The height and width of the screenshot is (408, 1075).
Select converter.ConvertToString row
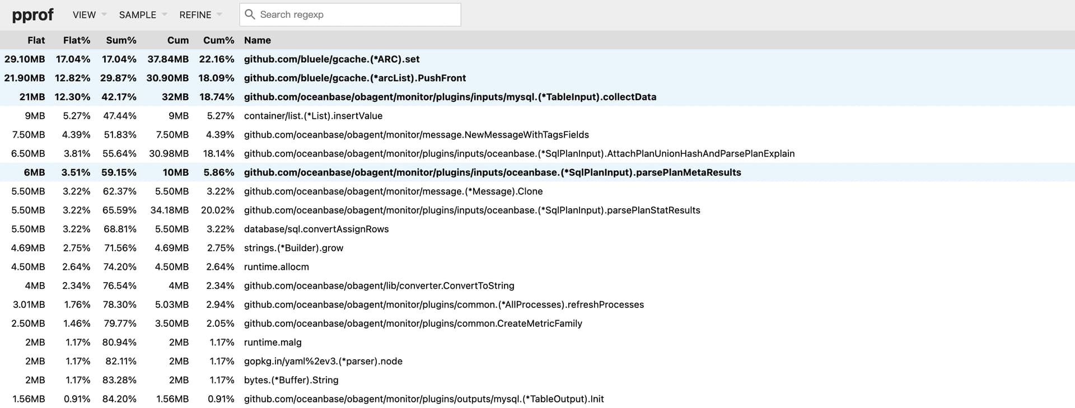(x=537, y=285)
